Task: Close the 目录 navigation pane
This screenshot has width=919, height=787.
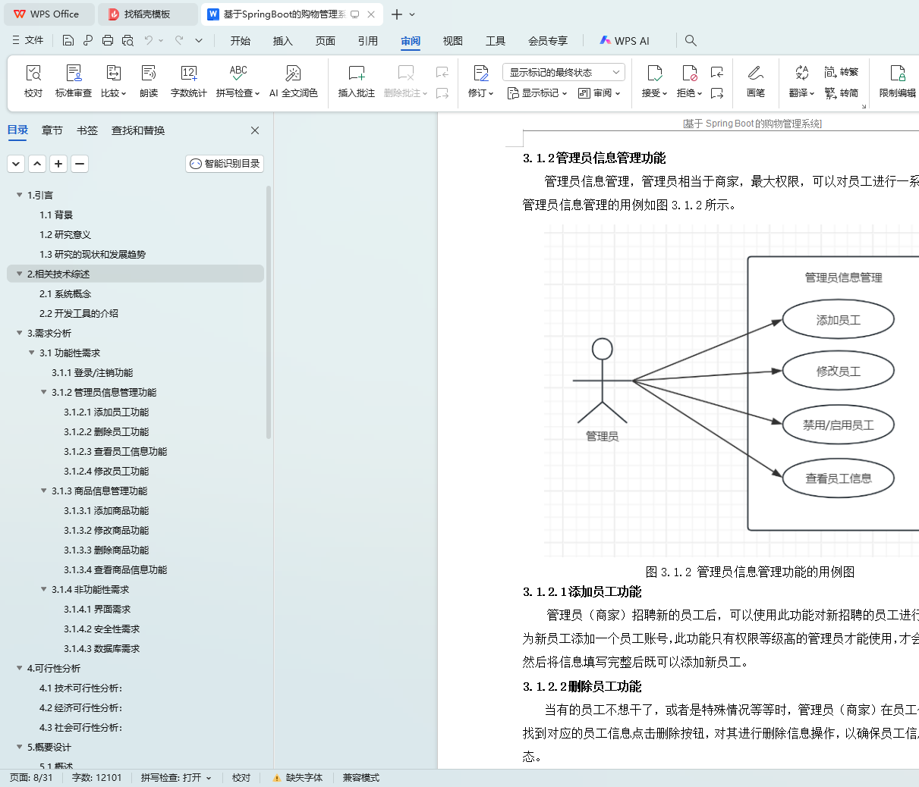Action: 255,130
